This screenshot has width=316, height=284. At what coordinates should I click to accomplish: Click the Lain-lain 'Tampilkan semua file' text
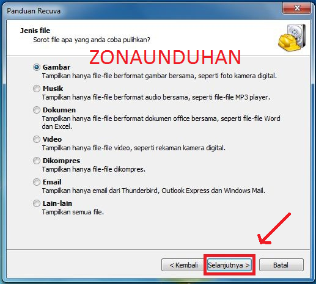73,212
